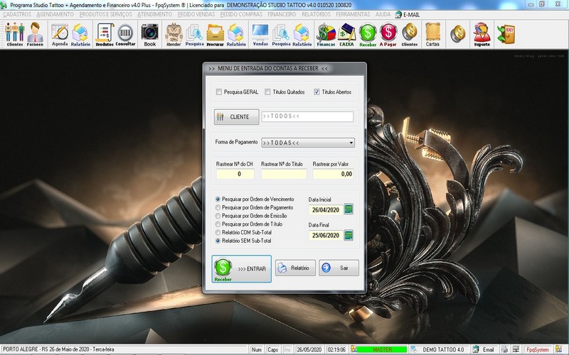
Task: Click the Rastrear Nº do Título field
Action: pyautogui.click(x=284, y=174)
